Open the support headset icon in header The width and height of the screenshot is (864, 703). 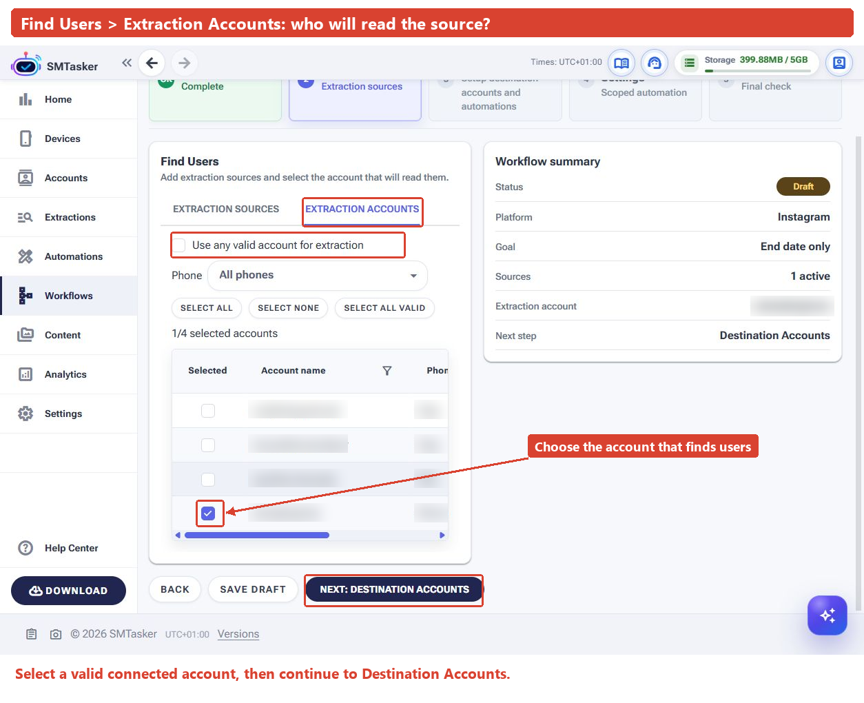coord(655,63)
